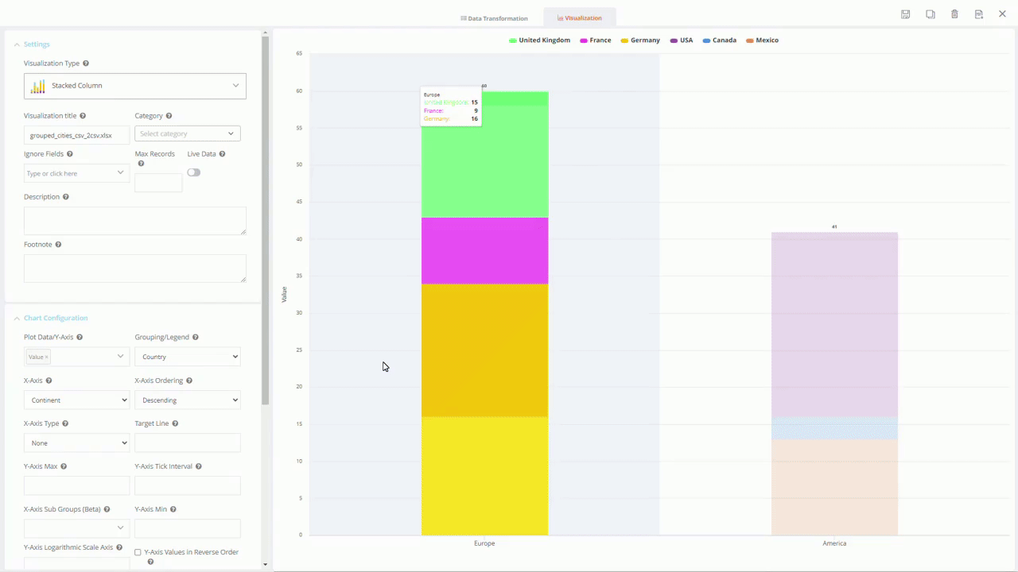Collapse the Chart Configuration section
This screenshot has width=1018, height=572.
pyautogui.click(x=17, y=319)
